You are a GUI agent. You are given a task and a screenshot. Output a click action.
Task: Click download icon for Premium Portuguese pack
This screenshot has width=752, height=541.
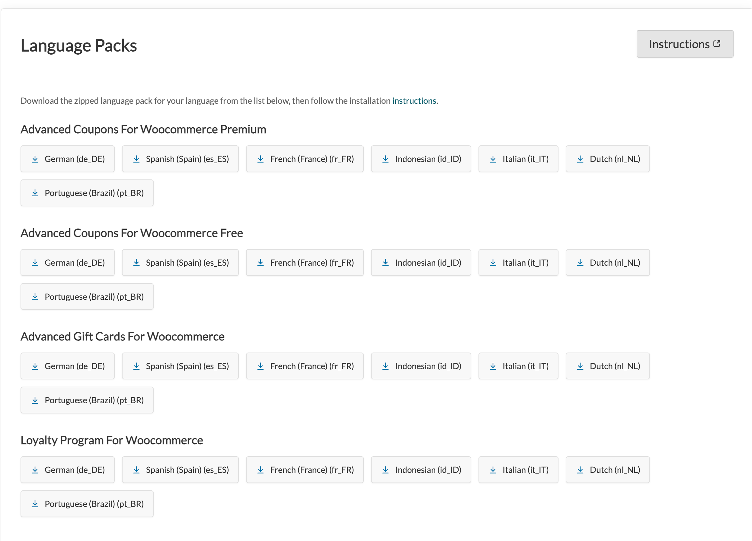coord(35,193)
